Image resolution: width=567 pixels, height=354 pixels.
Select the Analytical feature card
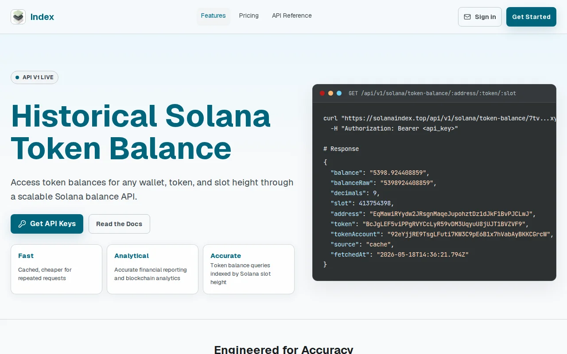[152, 269]
